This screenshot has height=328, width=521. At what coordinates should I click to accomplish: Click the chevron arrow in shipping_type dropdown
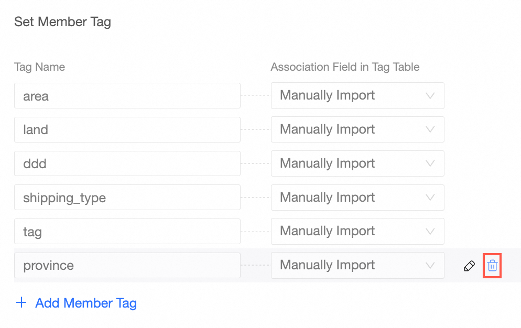(x=430, y=198)
